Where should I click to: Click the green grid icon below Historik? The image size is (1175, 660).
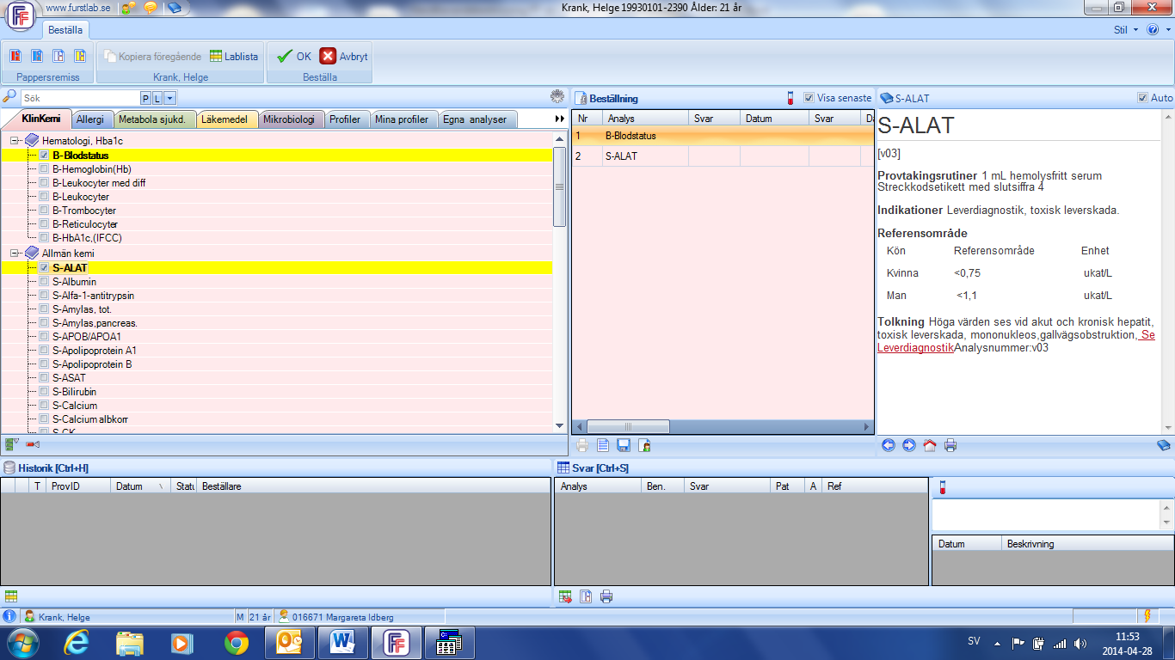pos(11,596)
